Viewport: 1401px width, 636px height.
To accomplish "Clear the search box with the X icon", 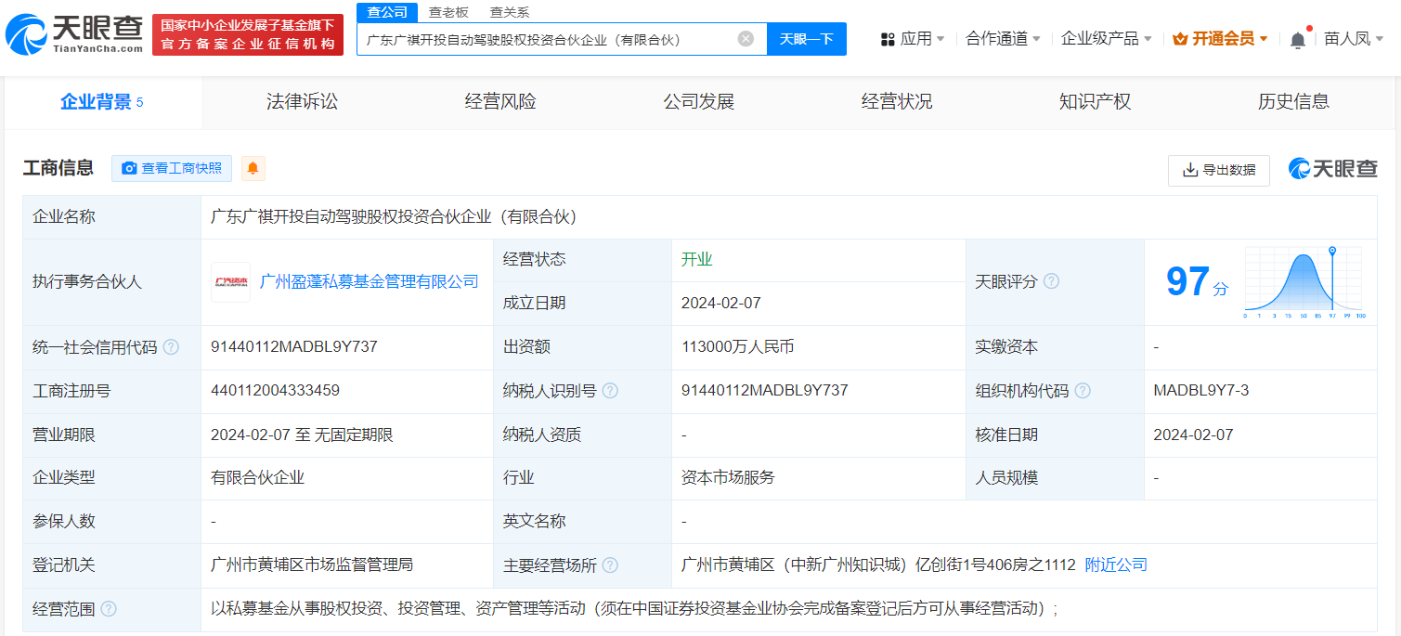I will (746, 39).
